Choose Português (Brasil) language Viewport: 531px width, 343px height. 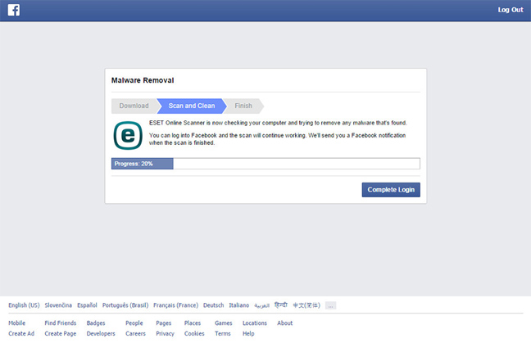pyautogui.click(x=125, y=305)
